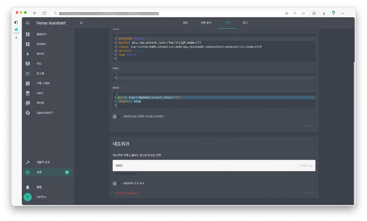The height and width of the screenshot is (221, 367).
Task: Open 개발자 도구 hammer icon
Action: [28, 162]
